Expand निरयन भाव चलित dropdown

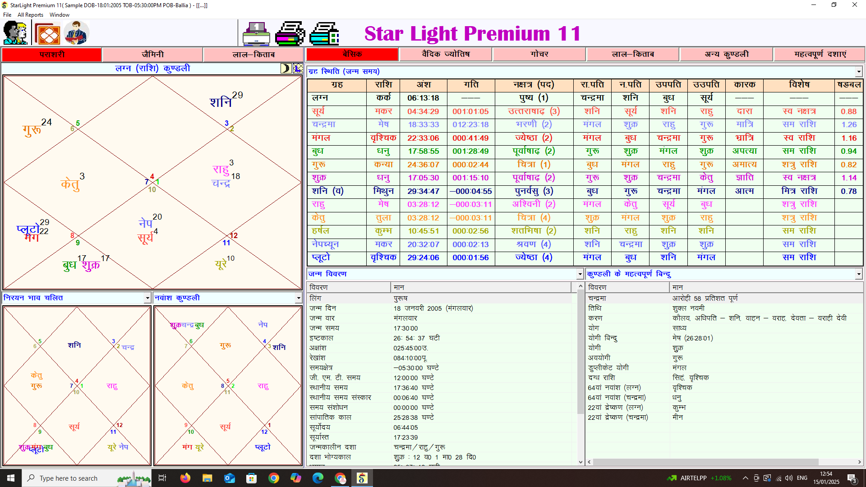[x=147, y=298]
